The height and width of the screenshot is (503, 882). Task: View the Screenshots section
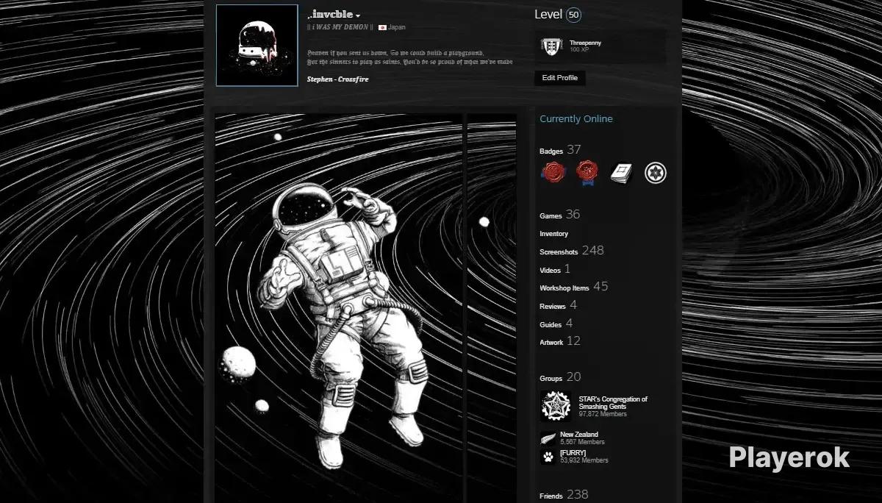[559, 252]
